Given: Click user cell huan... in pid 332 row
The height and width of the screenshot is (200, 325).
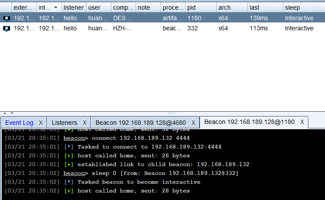Looking at the screenshot, I should coord(98,28).
